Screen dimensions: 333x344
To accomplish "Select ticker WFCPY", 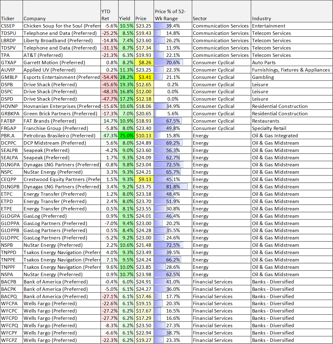I will pos(11,333).
